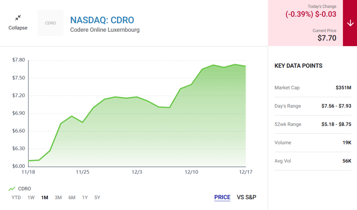Toggle chart to VS S&P comparison
Viewport: 357px width, 210px height.
[x=246, y=197]
